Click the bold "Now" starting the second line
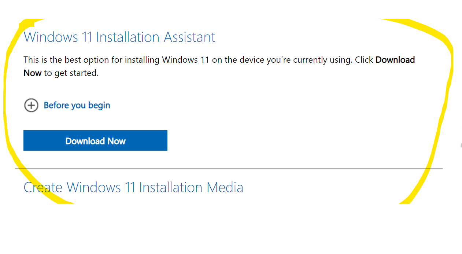The image size is (462, 254). 33,73
